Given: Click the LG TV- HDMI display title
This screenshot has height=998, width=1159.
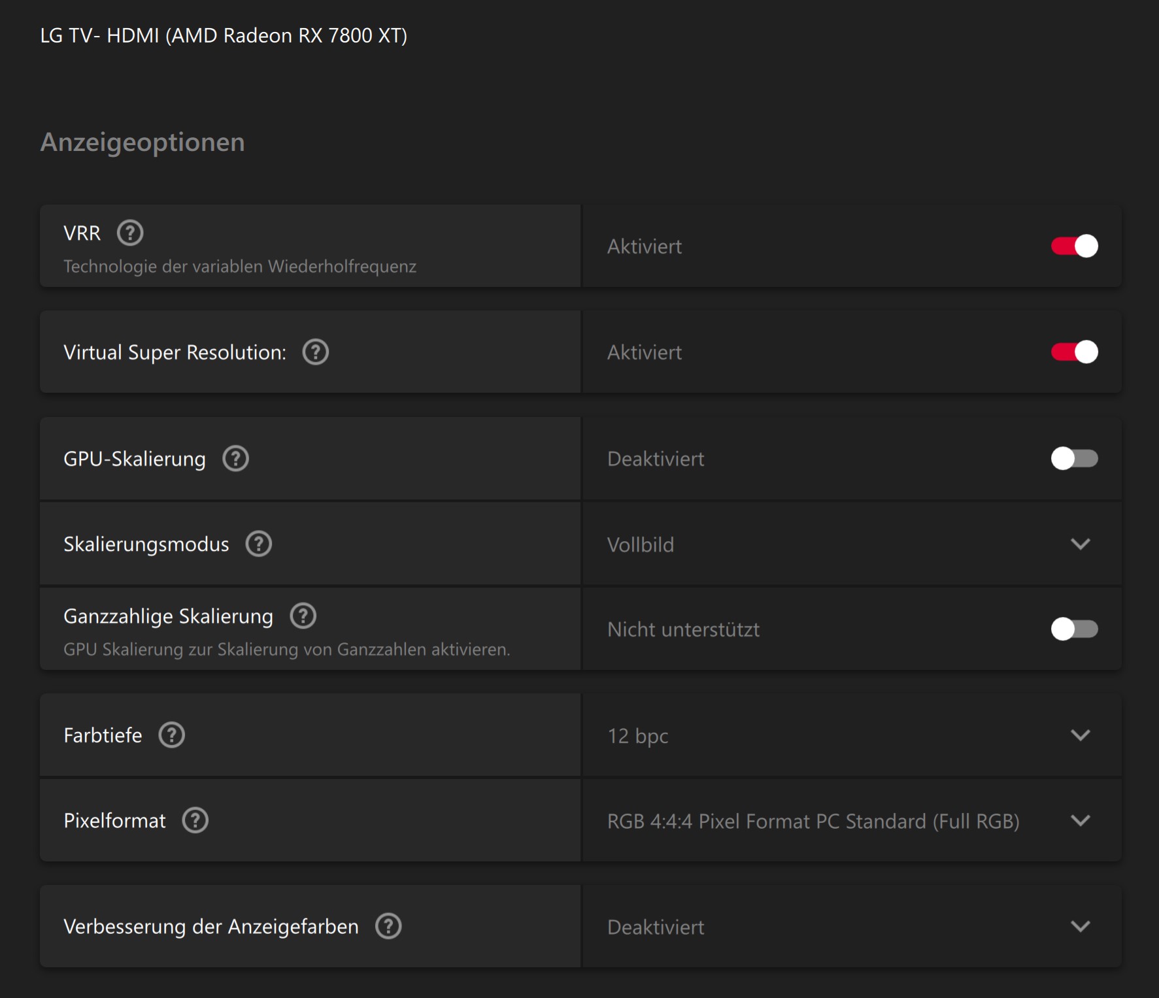Looking at the screenshot, I should (224, 35).
